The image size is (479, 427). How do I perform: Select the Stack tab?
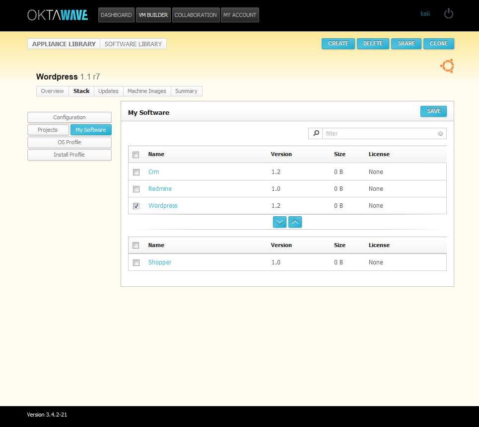[81, 91]
